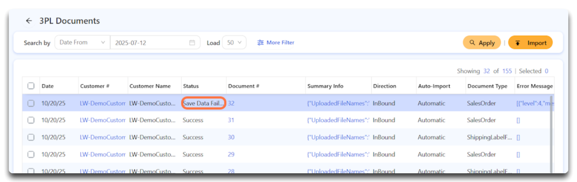Screen dimensions: 577x182
Task: Open the calendar icon in date field
Action: [x=192, y=43]
